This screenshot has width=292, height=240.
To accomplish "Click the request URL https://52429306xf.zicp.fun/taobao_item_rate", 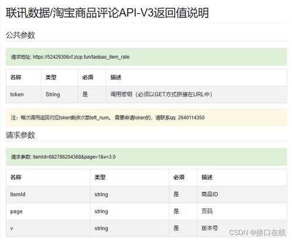I will pos(81,57).
